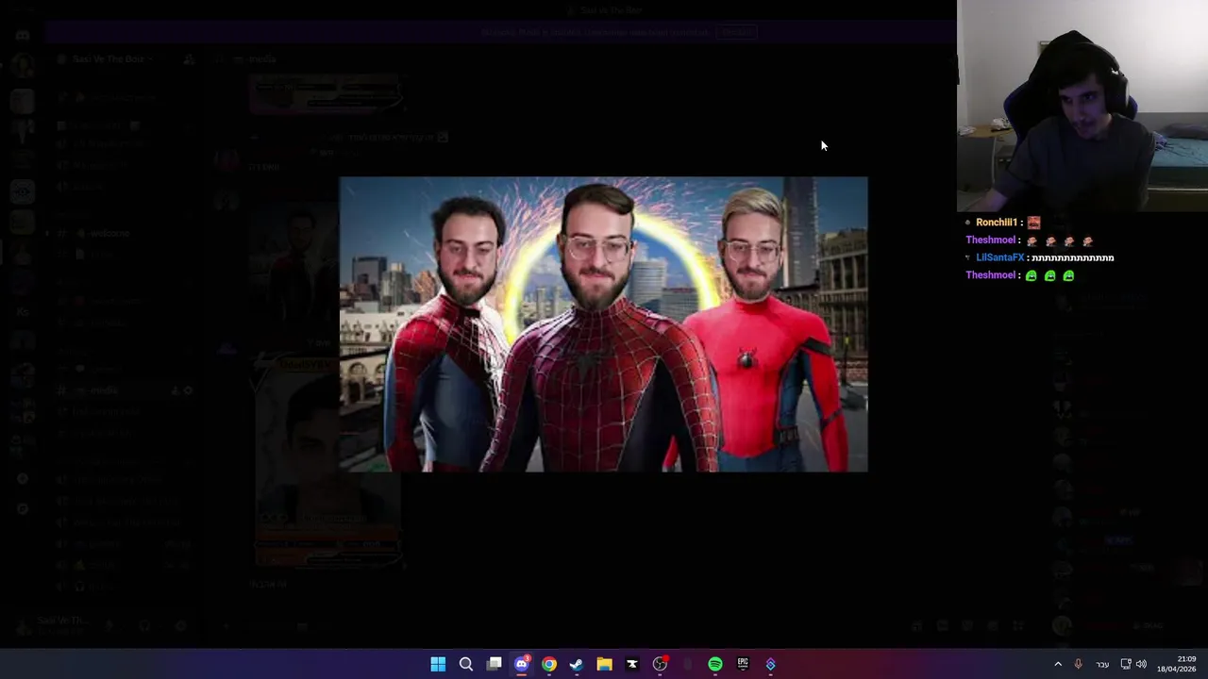Image resolution: width=1208 pixels, height=679 pixels.
Task: Open Task View on the taskbar
Action: click(x=494, y=664)
